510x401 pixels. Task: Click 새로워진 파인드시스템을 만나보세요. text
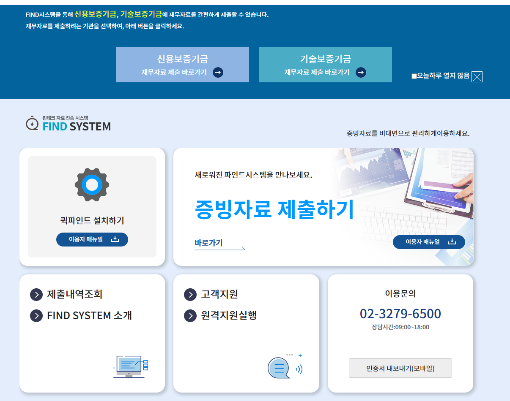pos(253,175)
